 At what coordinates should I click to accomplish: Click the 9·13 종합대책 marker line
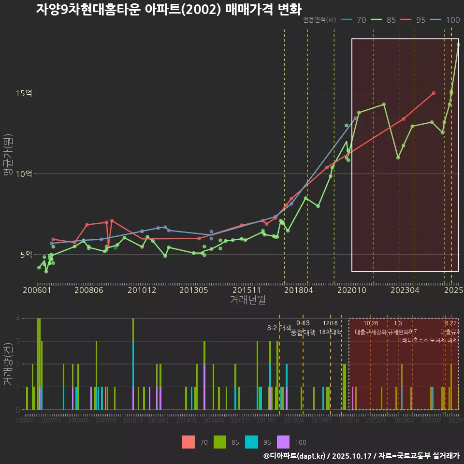[x=304, y=328]
